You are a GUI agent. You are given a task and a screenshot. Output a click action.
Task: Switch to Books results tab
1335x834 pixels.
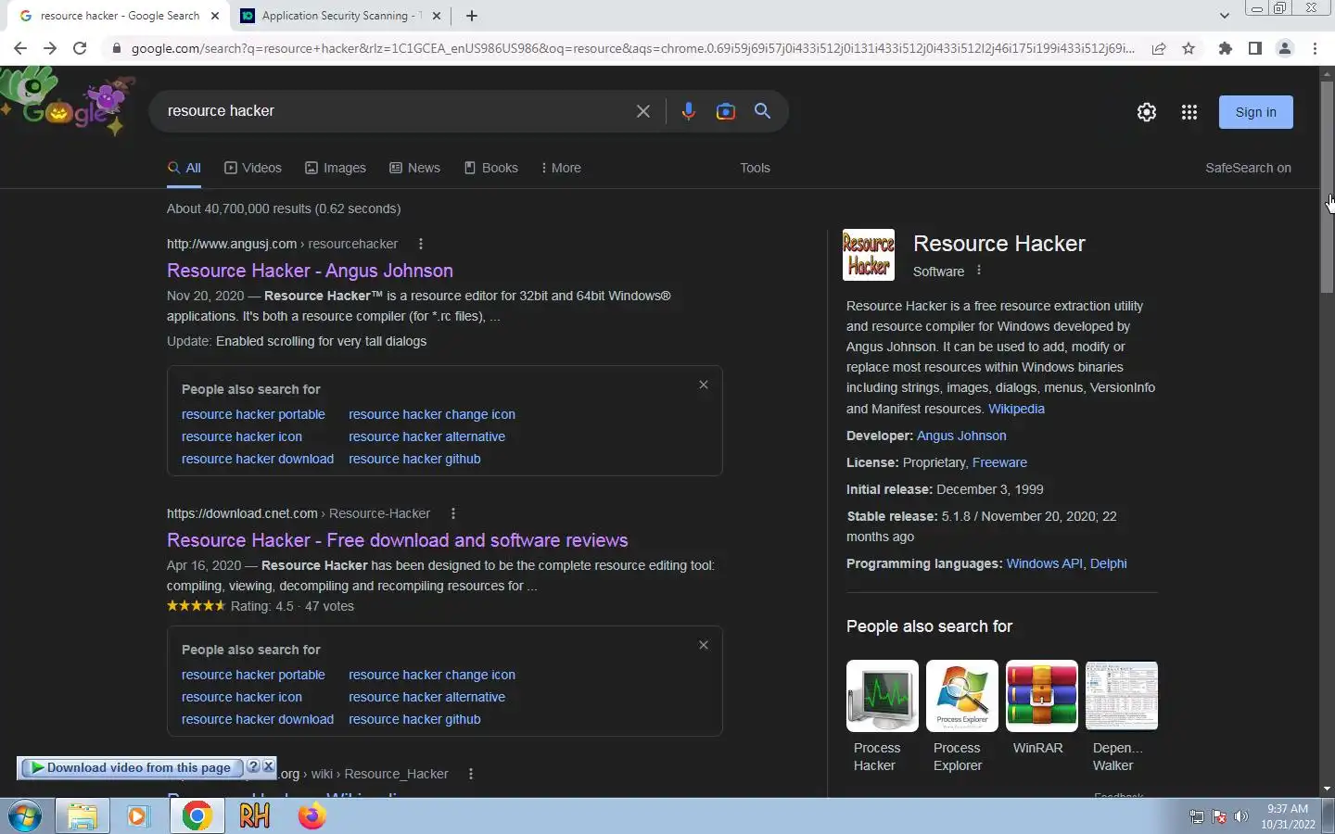click(x=491, y=168)
